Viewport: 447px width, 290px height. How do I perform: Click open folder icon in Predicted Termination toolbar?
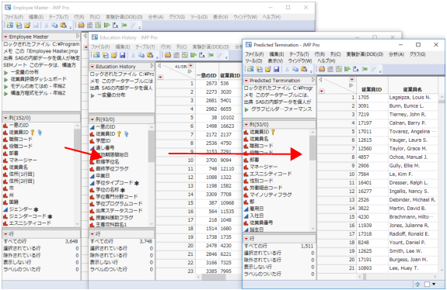267,69
